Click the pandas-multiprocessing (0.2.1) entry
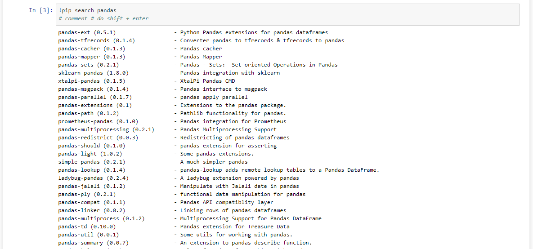 point(106,129)
